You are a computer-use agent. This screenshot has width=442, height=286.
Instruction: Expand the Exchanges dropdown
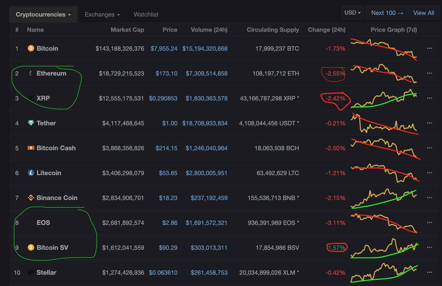coord(102,15)
